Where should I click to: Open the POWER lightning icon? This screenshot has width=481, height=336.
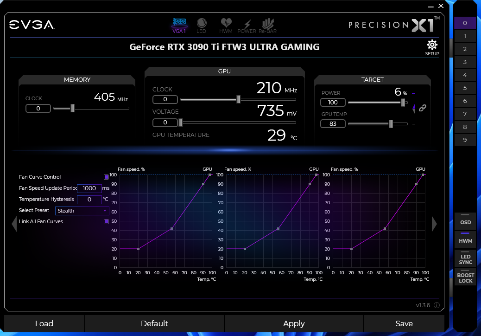point(247,26)
